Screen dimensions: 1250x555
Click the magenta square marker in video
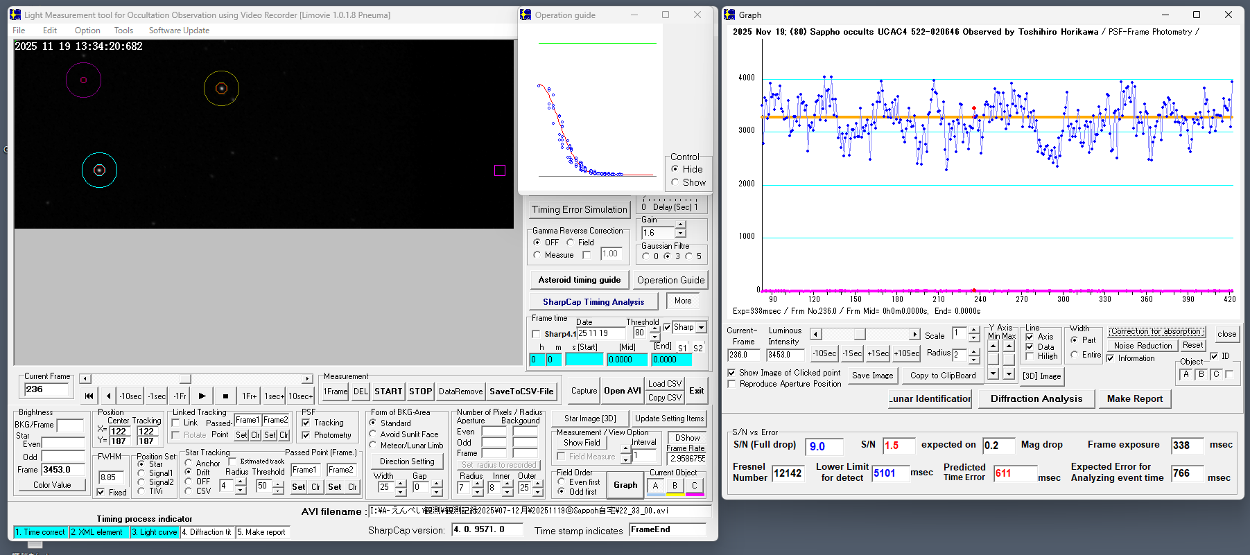(x=500, y=170)
